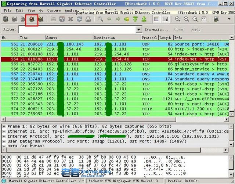Screen dimensions: 235x184
Task: Go back in packet history arrow
Action: pyautogui.click(x=109, y=19)
